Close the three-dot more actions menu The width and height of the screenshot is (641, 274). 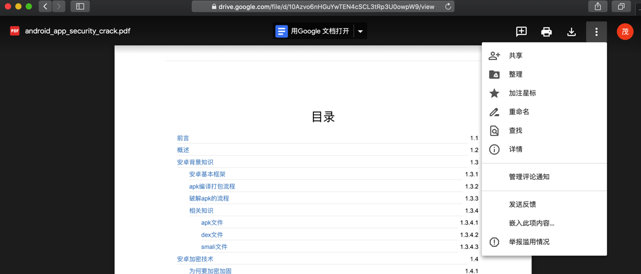pyautogui.click(x=596, y=32)
